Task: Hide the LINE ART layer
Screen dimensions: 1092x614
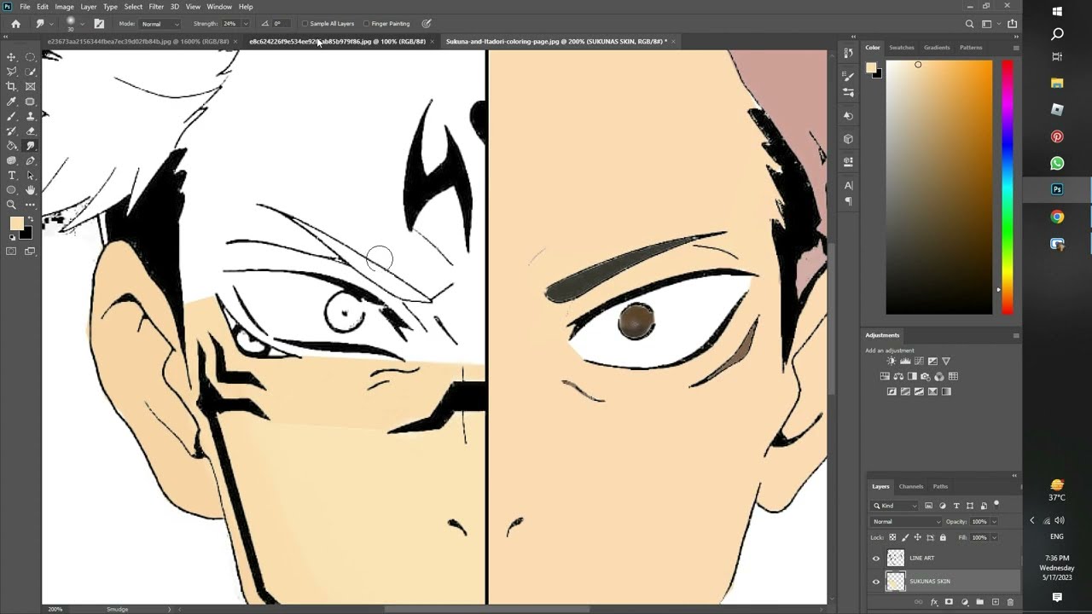Action: coord(876,559)
